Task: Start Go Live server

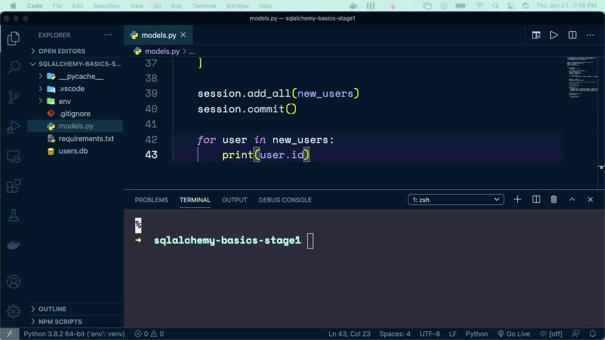Action: click(514, 334)
